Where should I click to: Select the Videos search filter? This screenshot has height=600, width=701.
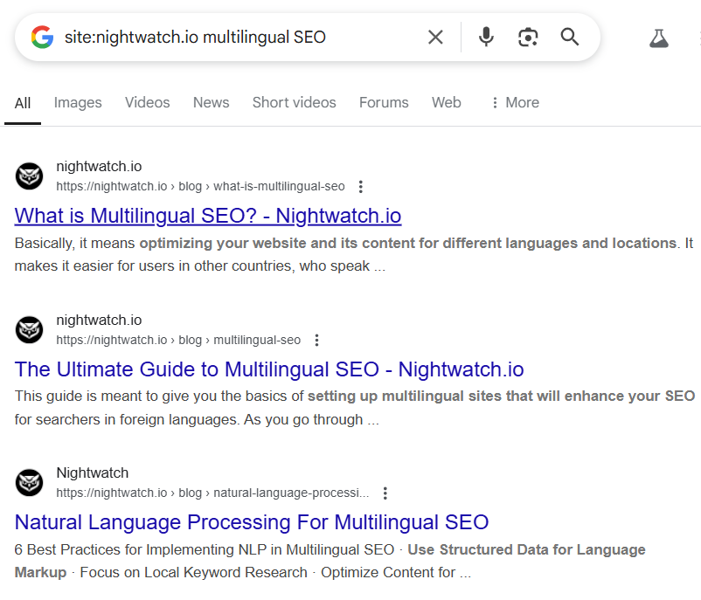147,102
